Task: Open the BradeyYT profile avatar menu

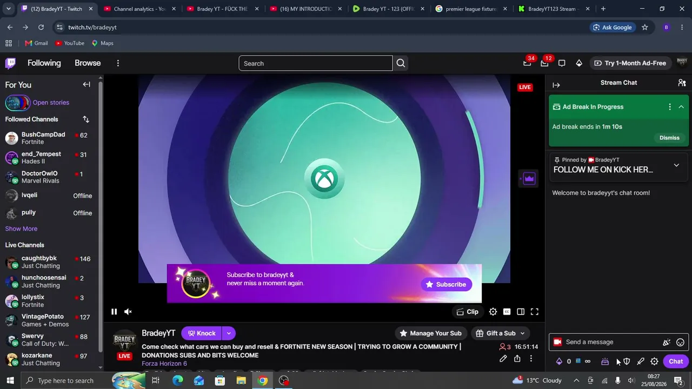Action: [x=682, y=63]
